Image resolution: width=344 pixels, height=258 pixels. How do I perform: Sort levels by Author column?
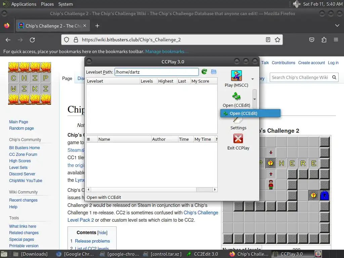(x=165, y=139)
